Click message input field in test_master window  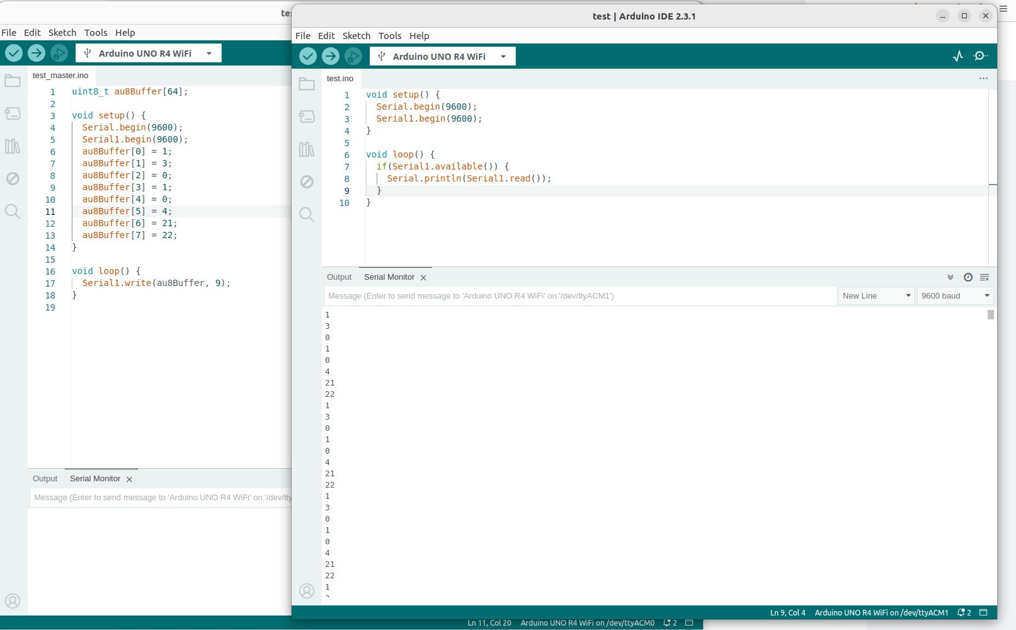coord(161,498)
